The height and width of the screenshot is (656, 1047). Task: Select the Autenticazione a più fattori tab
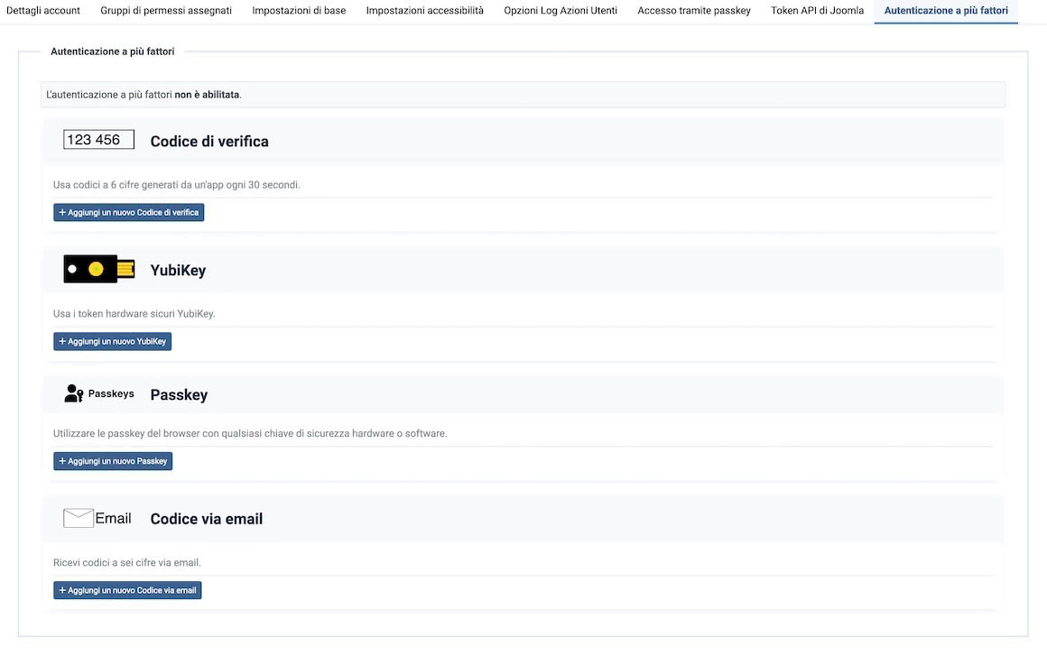click(x=946, y=11)
